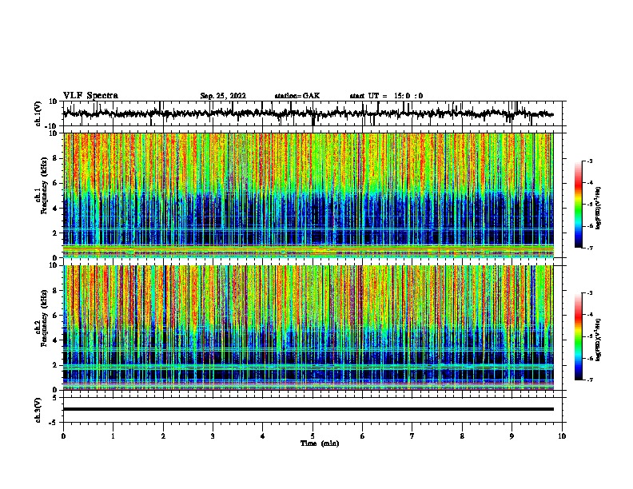Screen dimensions: 633x489
Task: Click the "station=GAK" label
Action: (297, 96)
